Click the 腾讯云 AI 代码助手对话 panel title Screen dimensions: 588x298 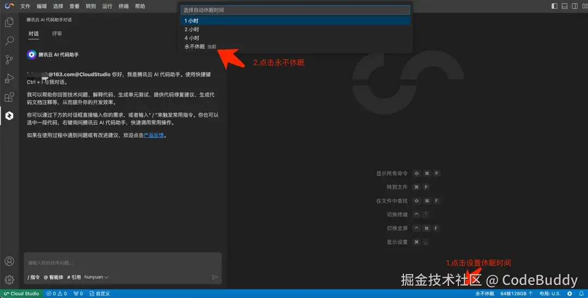point(49,20)
